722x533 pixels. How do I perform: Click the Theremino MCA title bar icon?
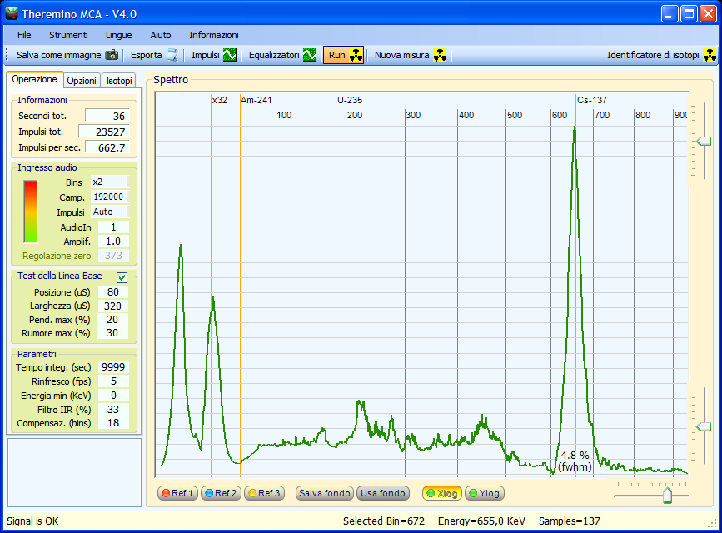pos(12,13)
